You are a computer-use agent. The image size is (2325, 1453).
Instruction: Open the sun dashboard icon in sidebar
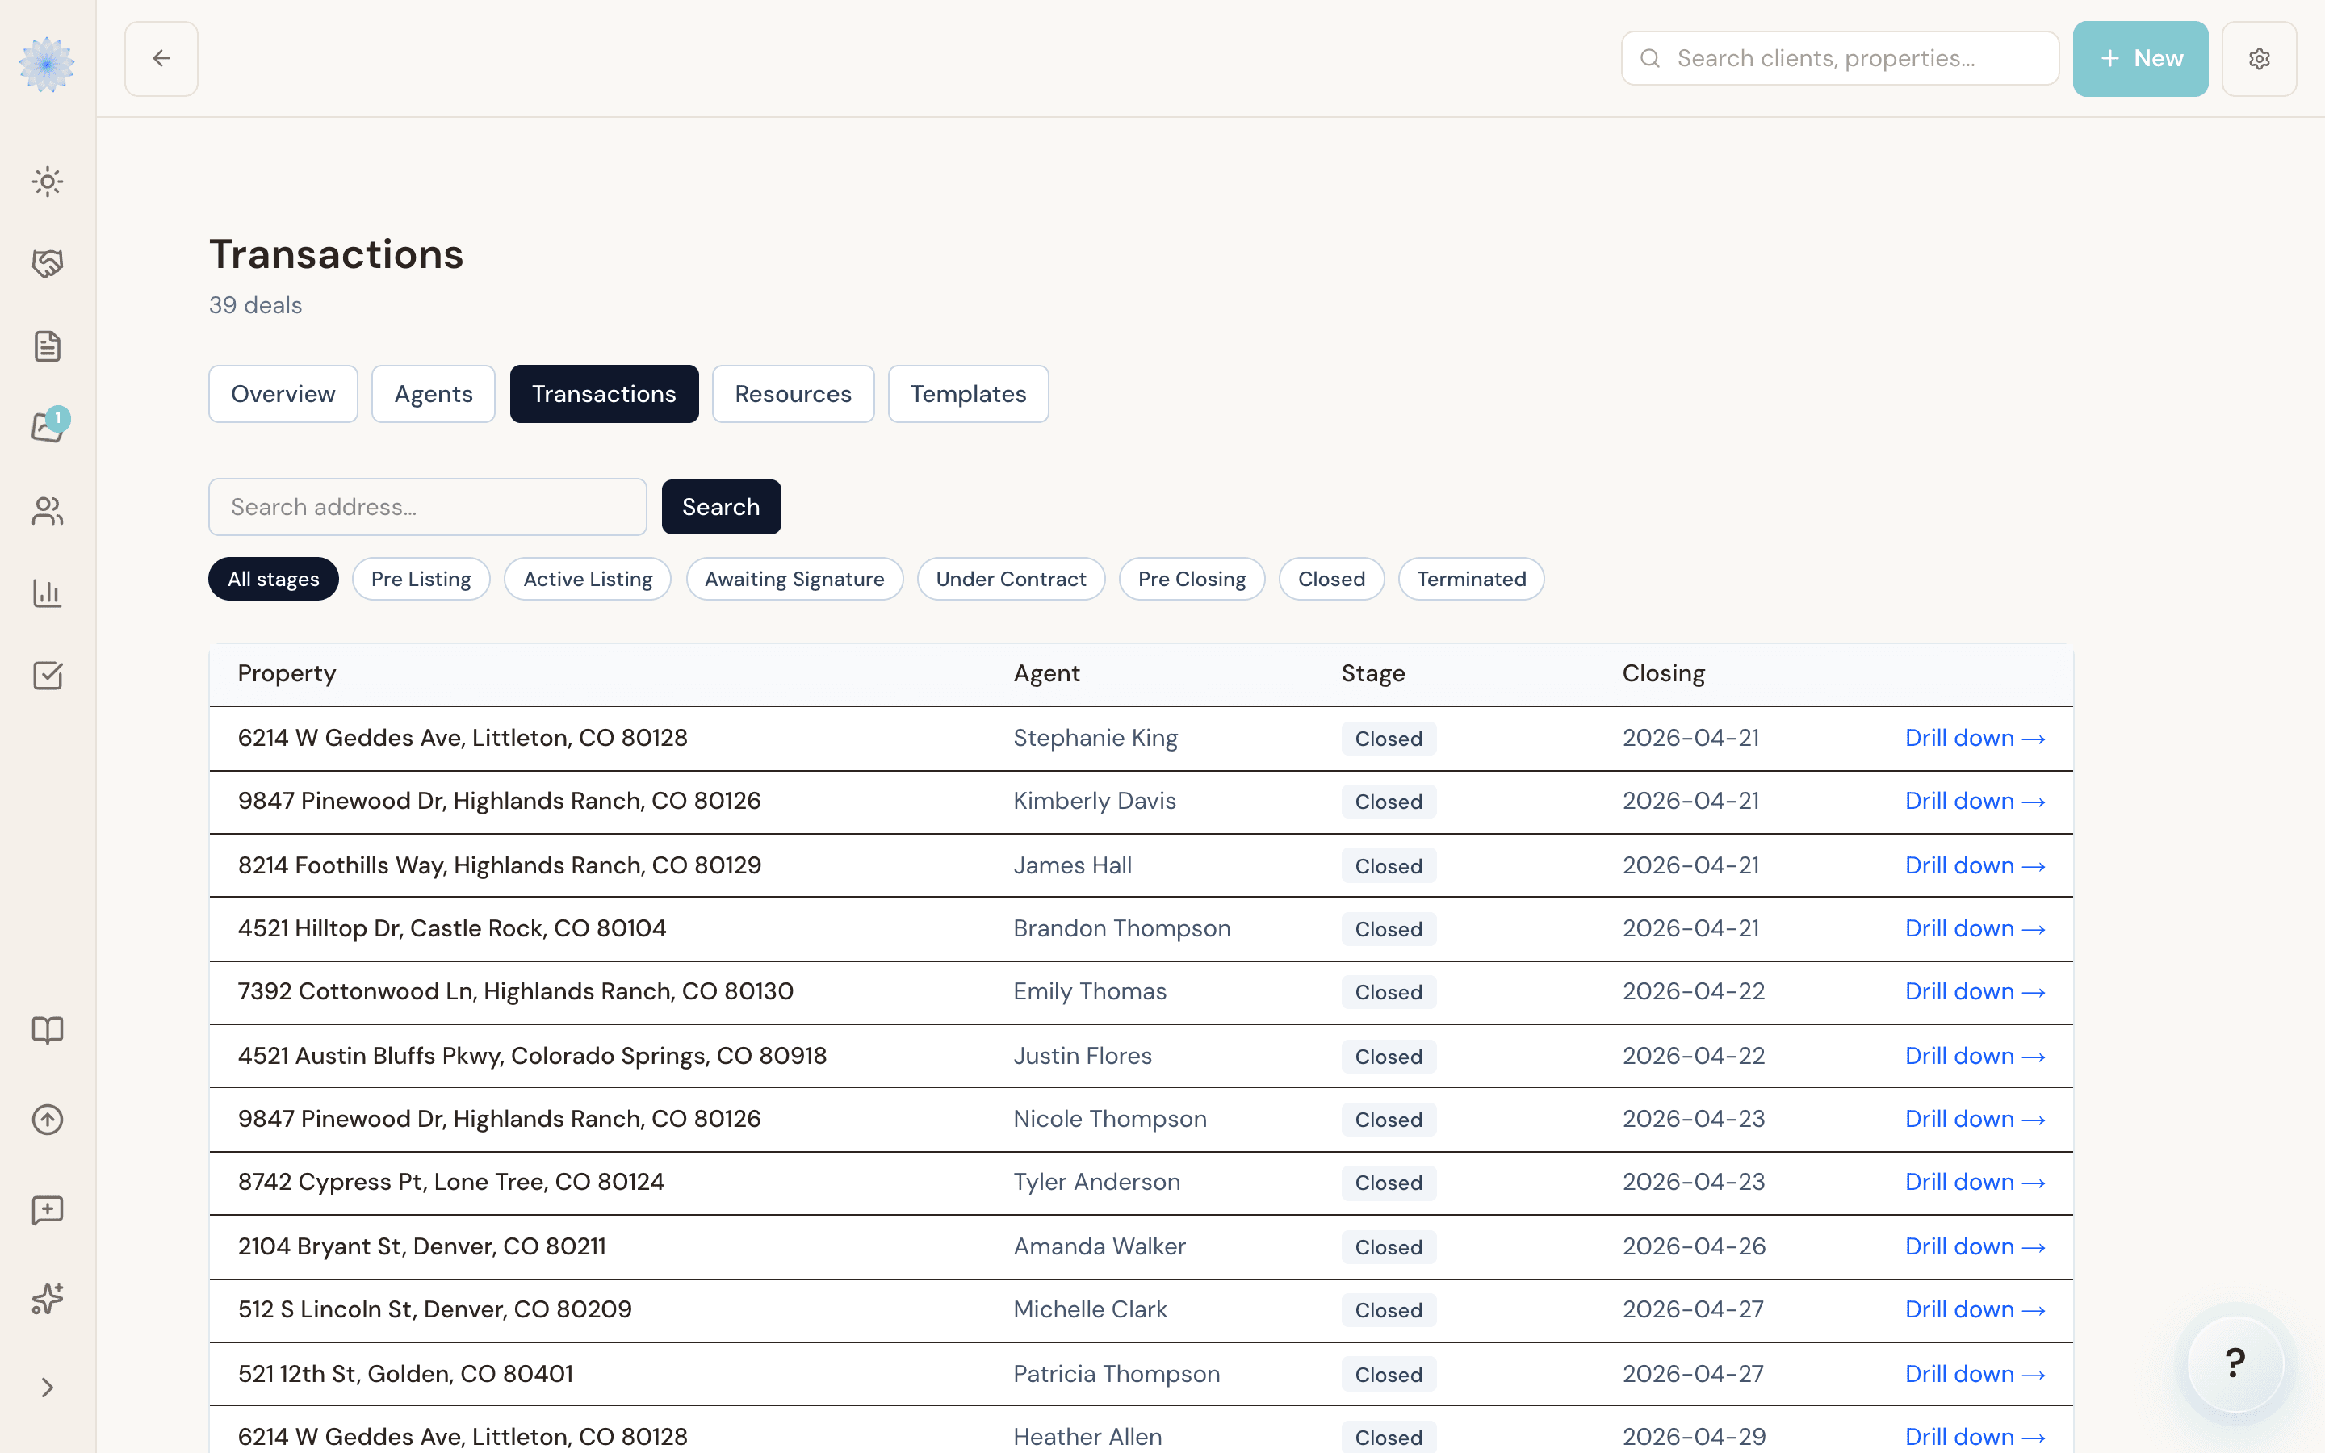coord(47,182)
